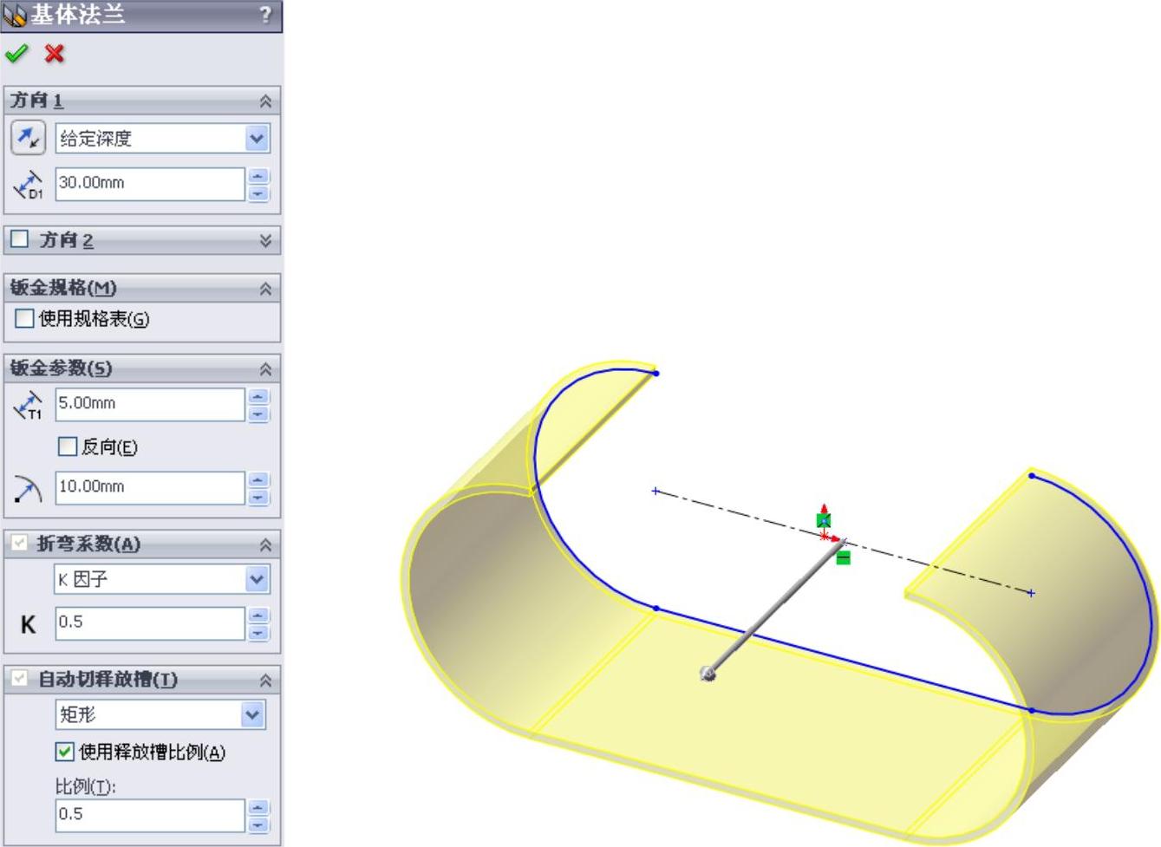Click the bend radius arc icon

click(29, 488)
